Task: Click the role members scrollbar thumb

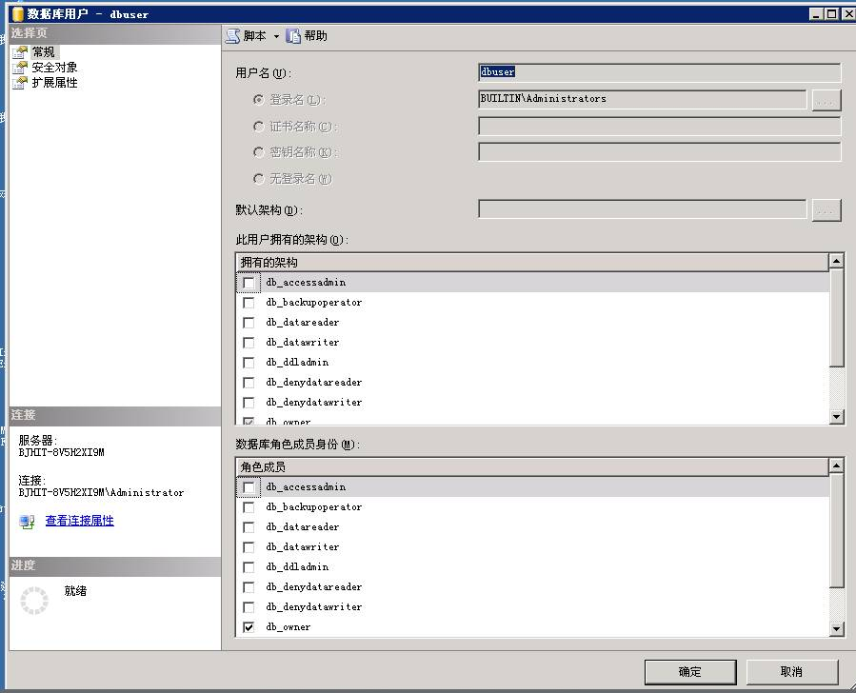Action: [836, 530]
